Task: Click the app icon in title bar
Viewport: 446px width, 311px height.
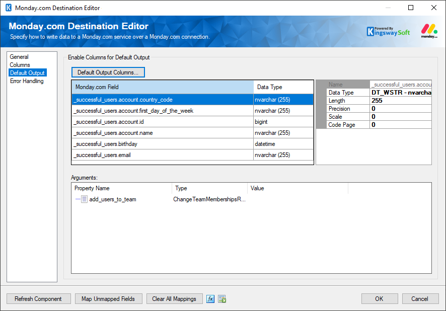Action: pyautogui.click(x=9, y=8)
